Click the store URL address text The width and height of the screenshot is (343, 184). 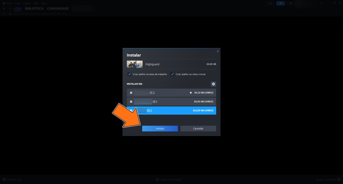[39, 14]
